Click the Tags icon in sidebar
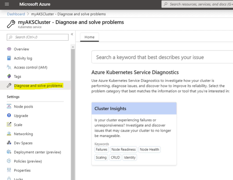The image size is (233, 180). 9,76
